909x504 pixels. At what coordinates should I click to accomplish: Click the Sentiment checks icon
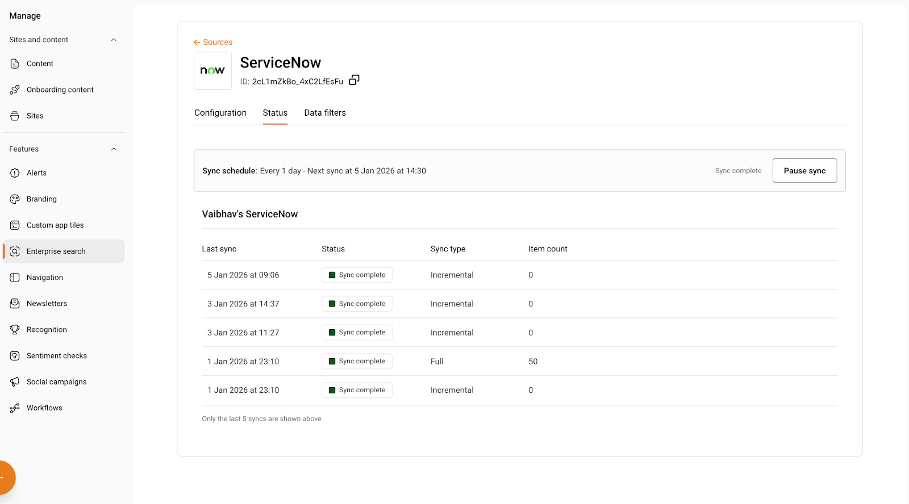15,356
